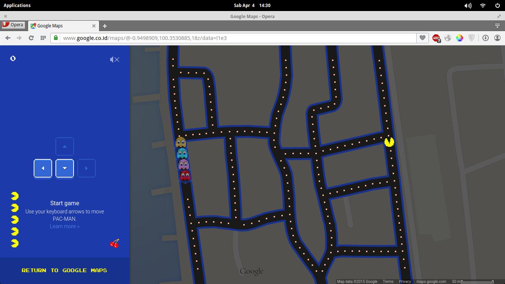Viewport: 505px width, 284px height.
Task: Click the shield extension icon
Action: (x=471, y=38)
